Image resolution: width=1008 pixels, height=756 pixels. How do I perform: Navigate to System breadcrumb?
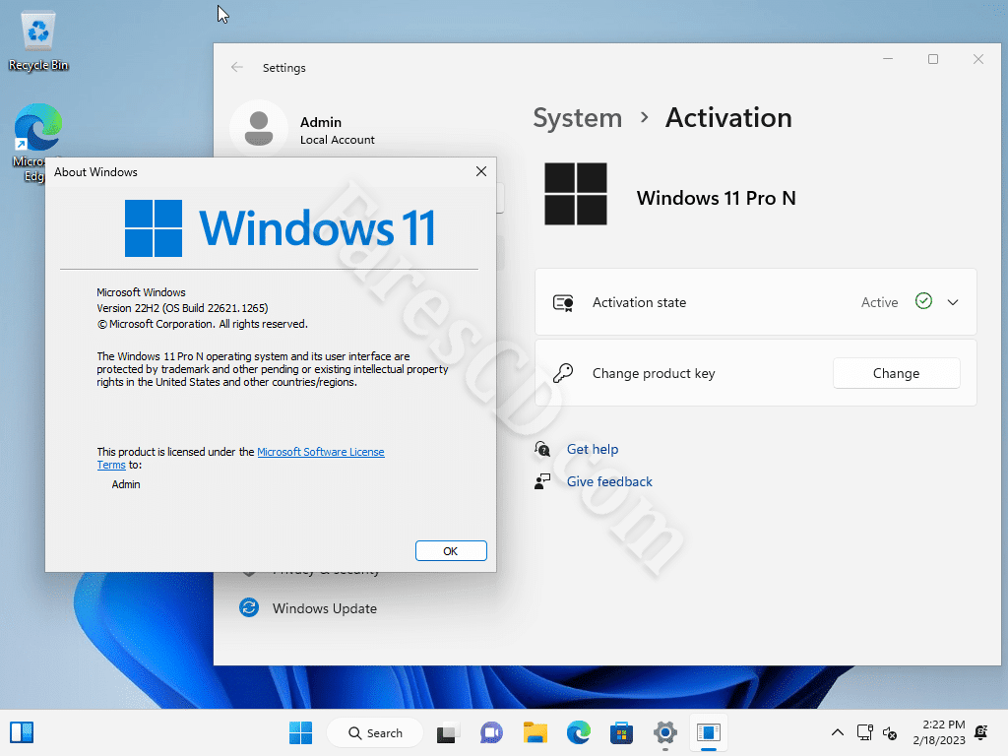click(x=577, y=118)
